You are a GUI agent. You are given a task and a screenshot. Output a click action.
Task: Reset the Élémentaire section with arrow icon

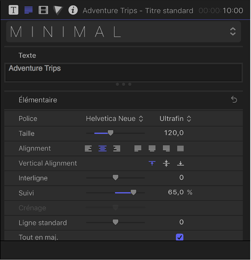click(x=234, y=100)
